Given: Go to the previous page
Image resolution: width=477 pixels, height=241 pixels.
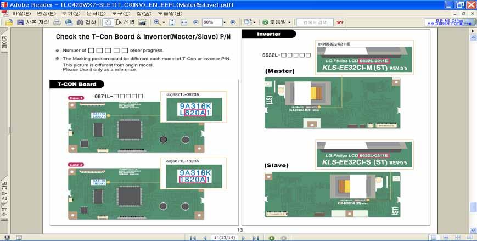Looking at the screenshot, I should [x=205, y=238].
